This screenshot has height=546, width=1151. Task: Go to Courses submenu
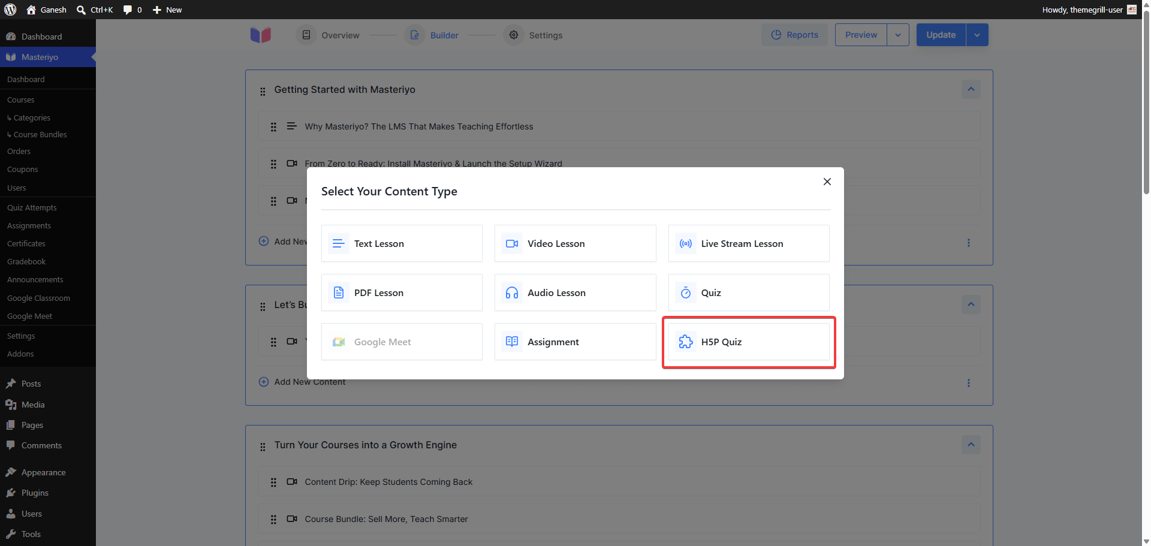point(21,99)
